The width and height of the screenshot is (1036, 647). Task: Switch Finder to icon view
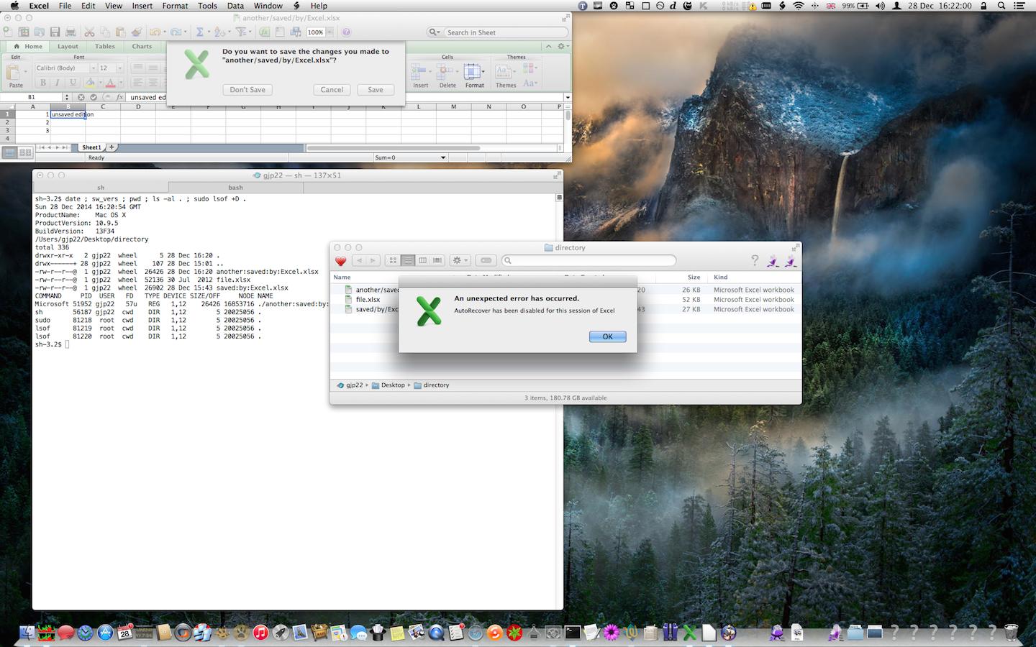click(x=393, y=260)
